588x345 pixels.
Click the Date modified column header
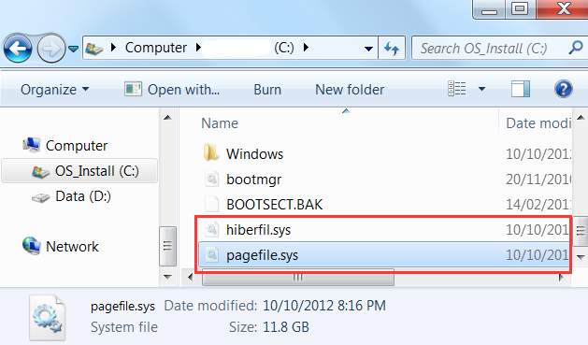538,123
